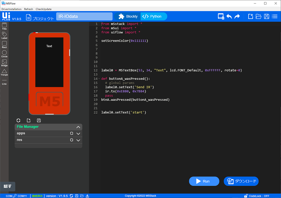The image size is (281, 198).
Task: Save project using top toolbar disk icon
Action: [266, 17]
